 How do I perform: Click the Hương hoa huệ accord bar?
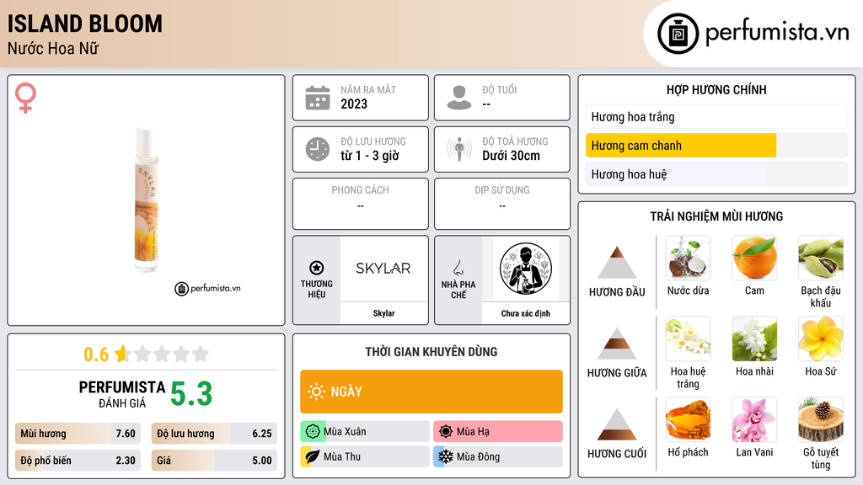(x=716, y=174)
